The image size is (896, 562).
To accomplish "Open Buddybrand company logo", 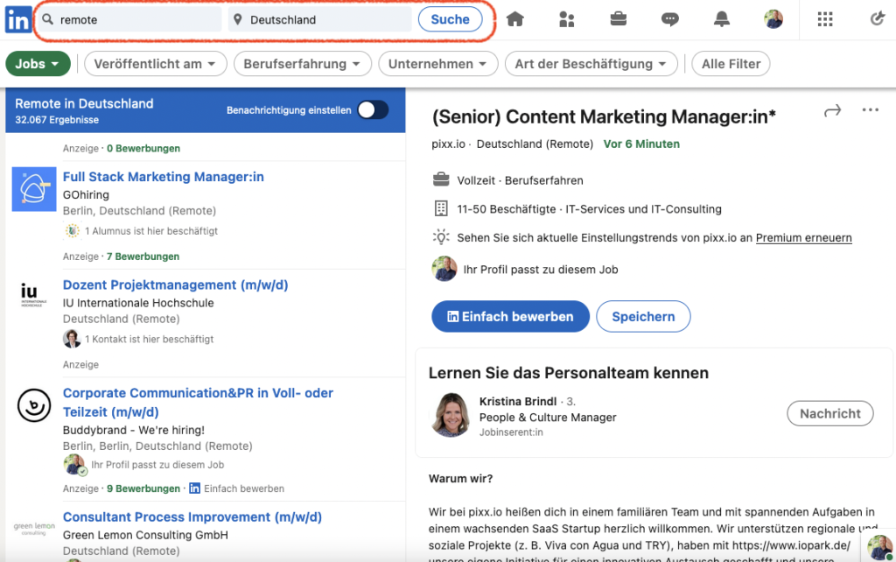I will click(x=34, y=405).
